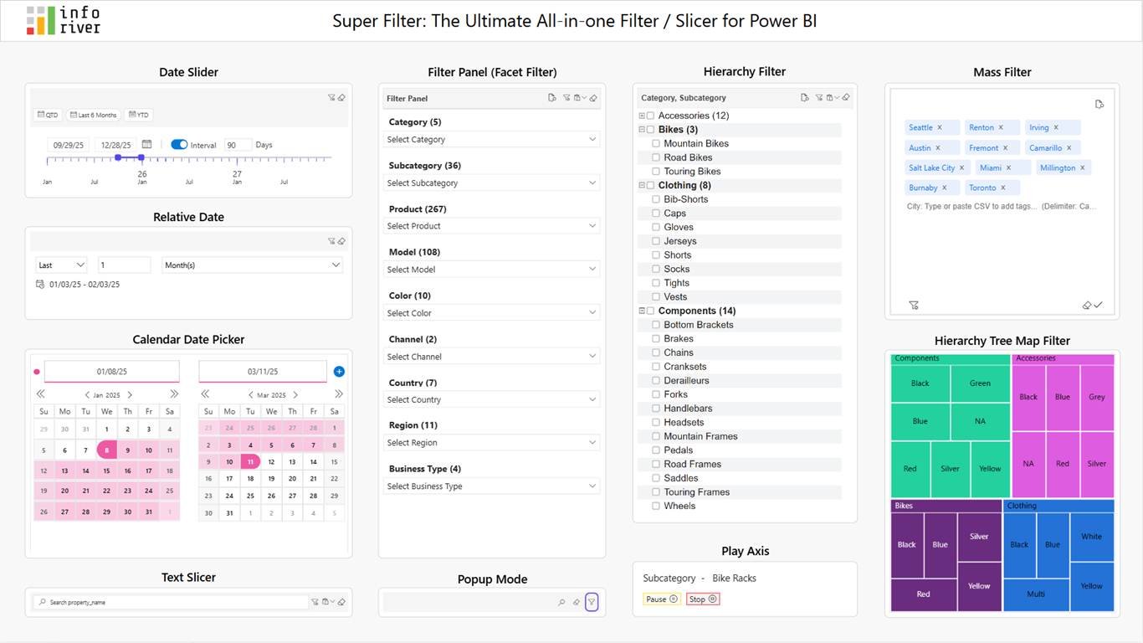The width and height of the screenshot is (1143, 643).
Task: Open the calendar icon beside 12/28/25 date
Action: pyautogui.click(x=146, y=145)
